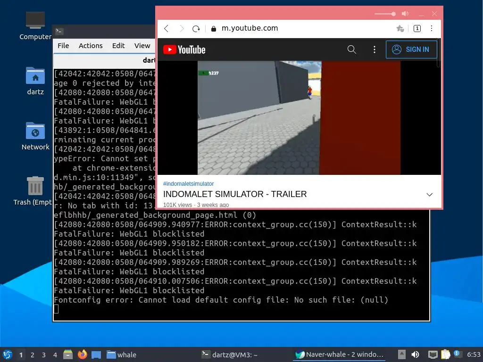Screen dimensions: 483x362
Task: Switch to workspace 4
Action: (x=55, y=355)
